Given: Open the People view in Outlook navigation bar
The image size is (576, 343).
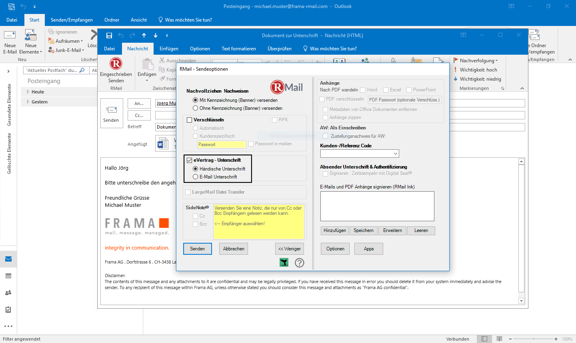Looking at the screenshot, I should [x=8, y=293].
